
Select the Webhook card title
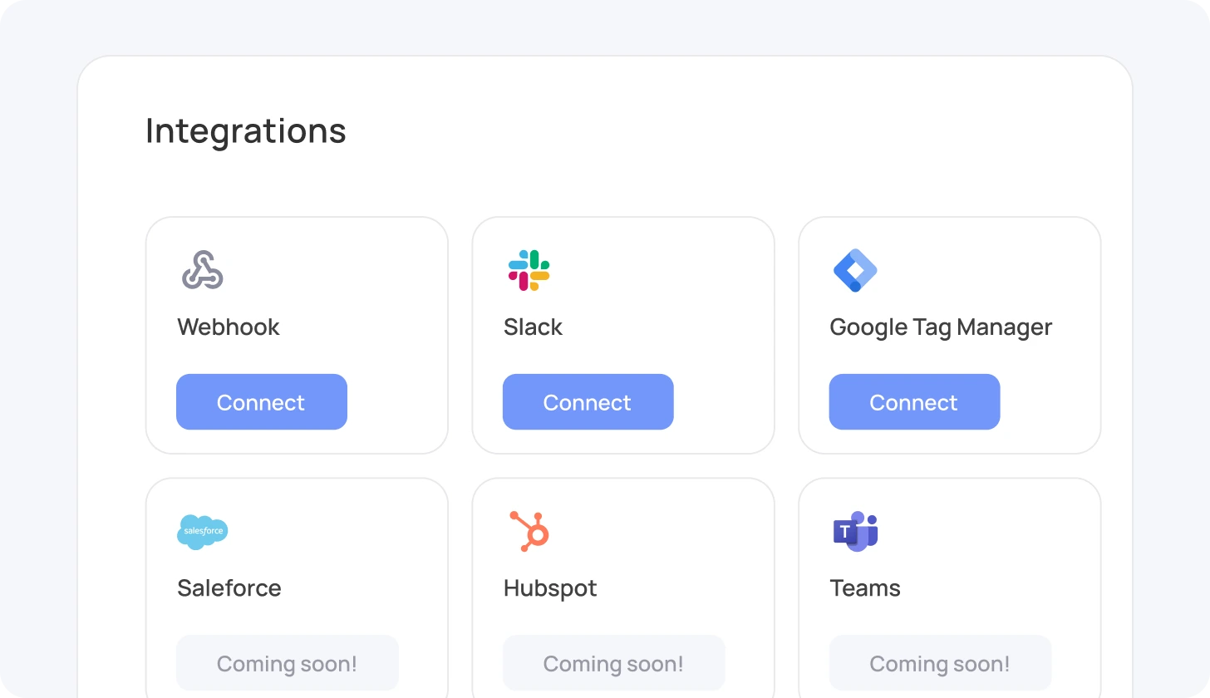point(229,327)
